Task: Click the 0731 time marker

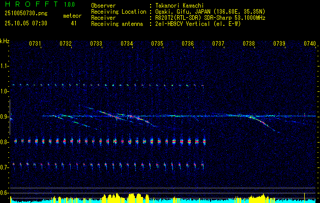Action: pos(35,44)
